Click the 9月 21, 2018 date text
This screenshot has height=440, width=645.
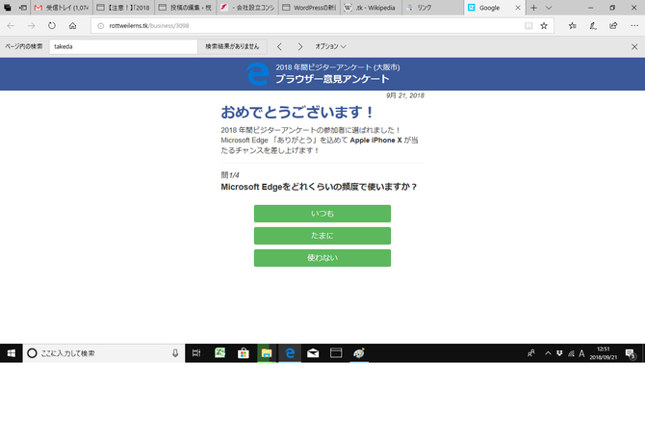coord(405,95)
